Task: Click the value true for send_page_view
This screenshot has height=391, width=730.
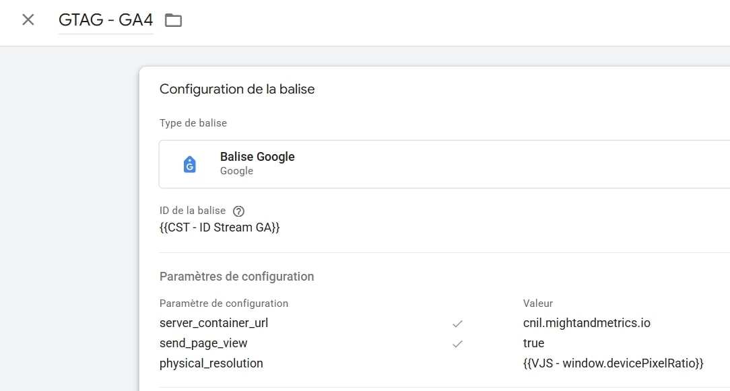Action: 533,343
